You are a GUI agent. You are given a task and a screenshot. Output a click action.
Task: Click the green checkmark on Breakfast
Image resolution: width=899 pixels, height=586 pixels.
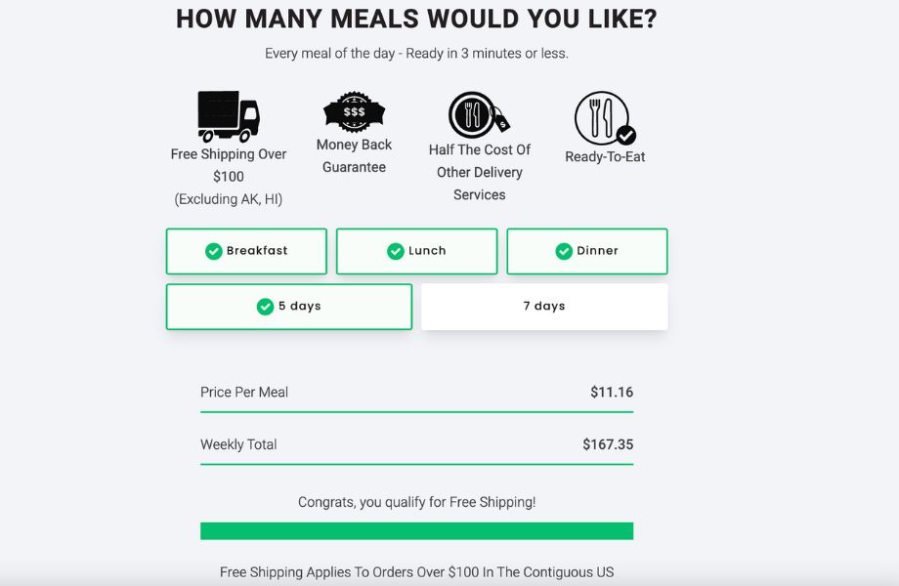(213, 251)
